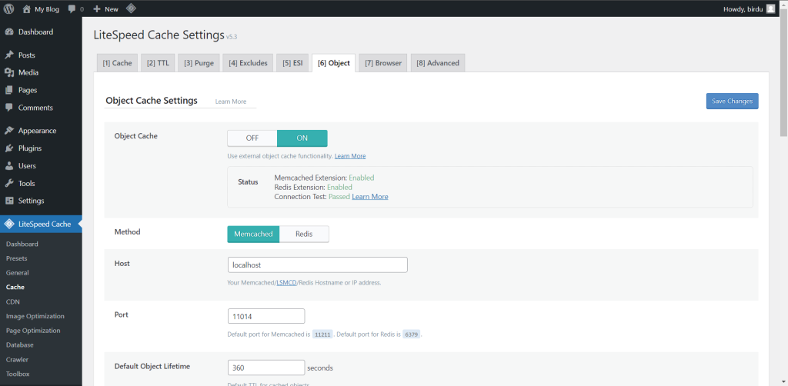Open the [8] Advanced tab

coord(438,63)
